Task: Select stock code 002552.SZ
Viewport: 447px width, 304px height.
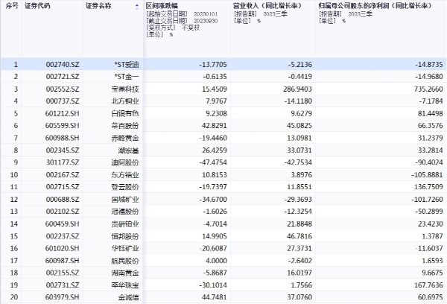Action: click(x=63, y=89)
